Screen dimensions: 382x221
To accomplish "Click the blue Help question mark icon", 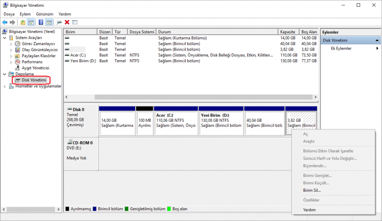I will [41, 22].
